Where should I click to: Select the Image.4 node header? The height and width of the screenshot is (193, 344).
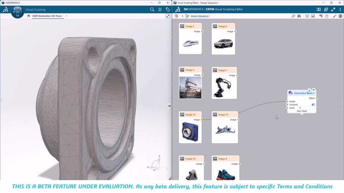click(x=225, y=159)
